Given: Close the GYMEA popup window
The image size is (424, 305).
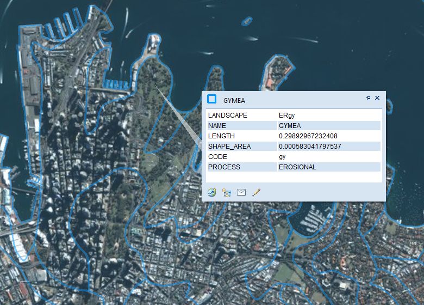Looking at the screenshot, I should point(377,98).
